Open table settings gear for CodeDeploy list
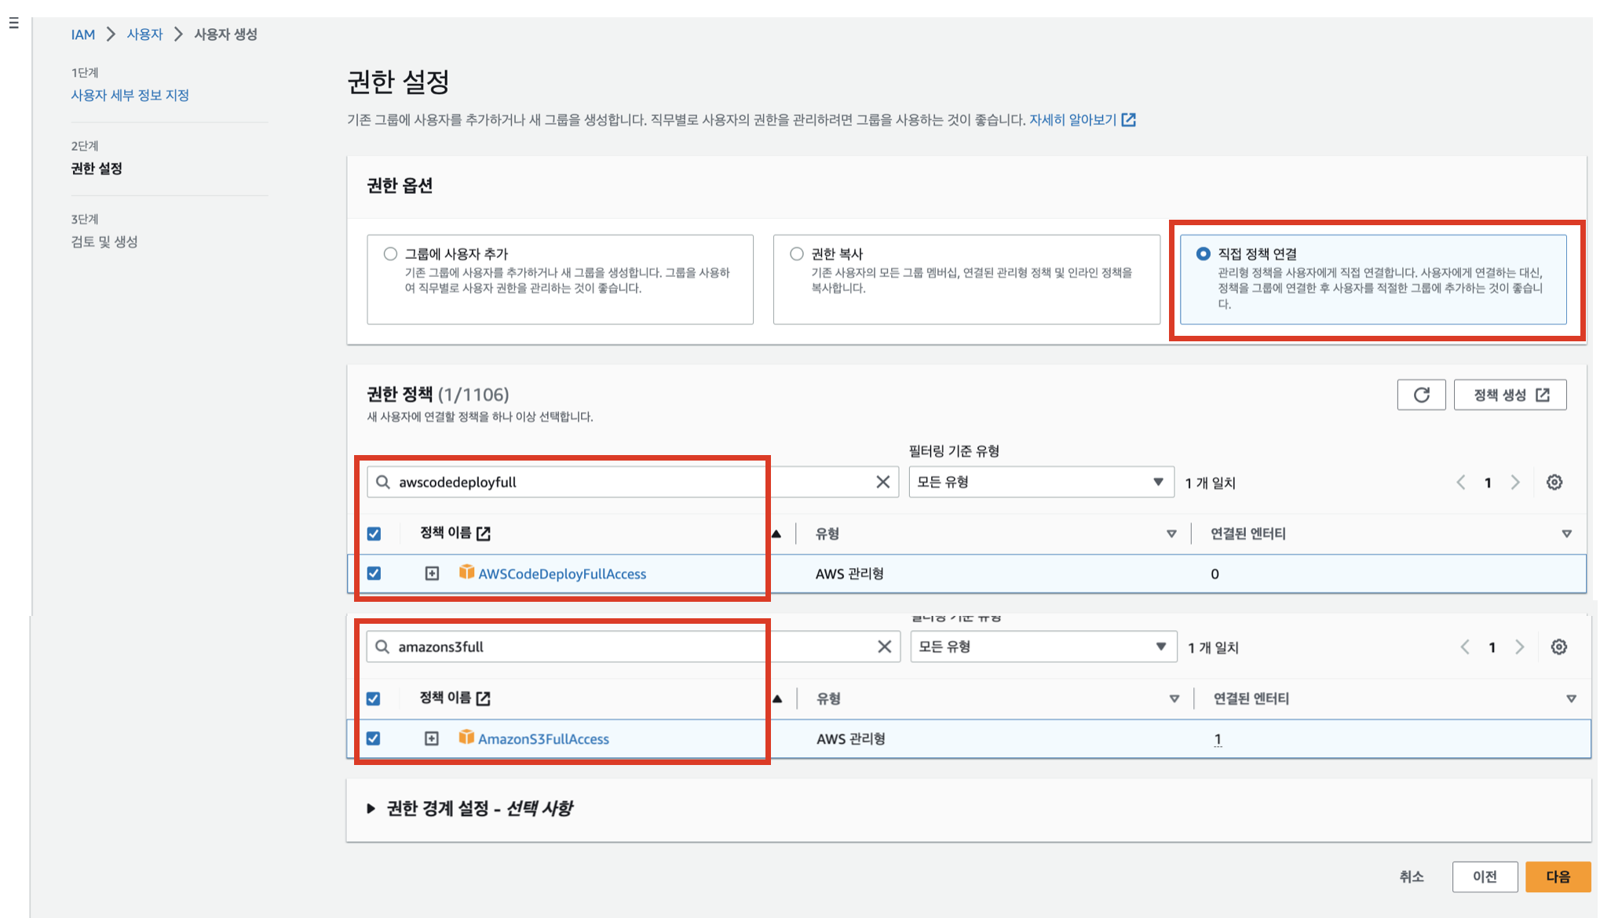 tap(1554, 483)
